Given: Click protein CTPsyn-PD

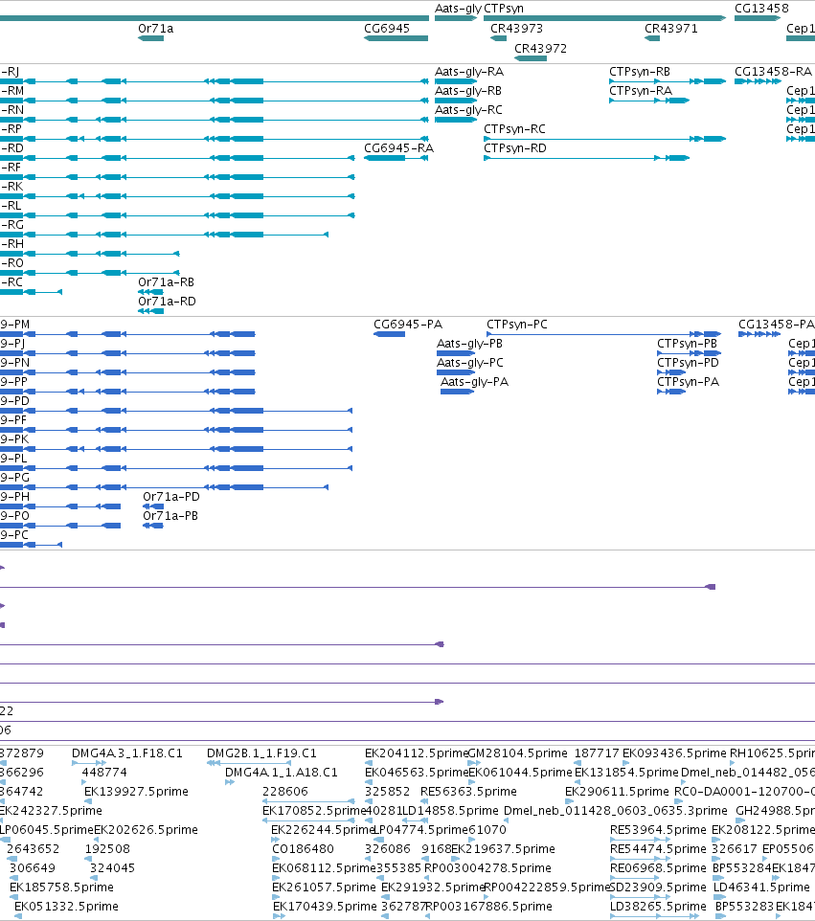Looking at the screenshot, I should 688,363.
